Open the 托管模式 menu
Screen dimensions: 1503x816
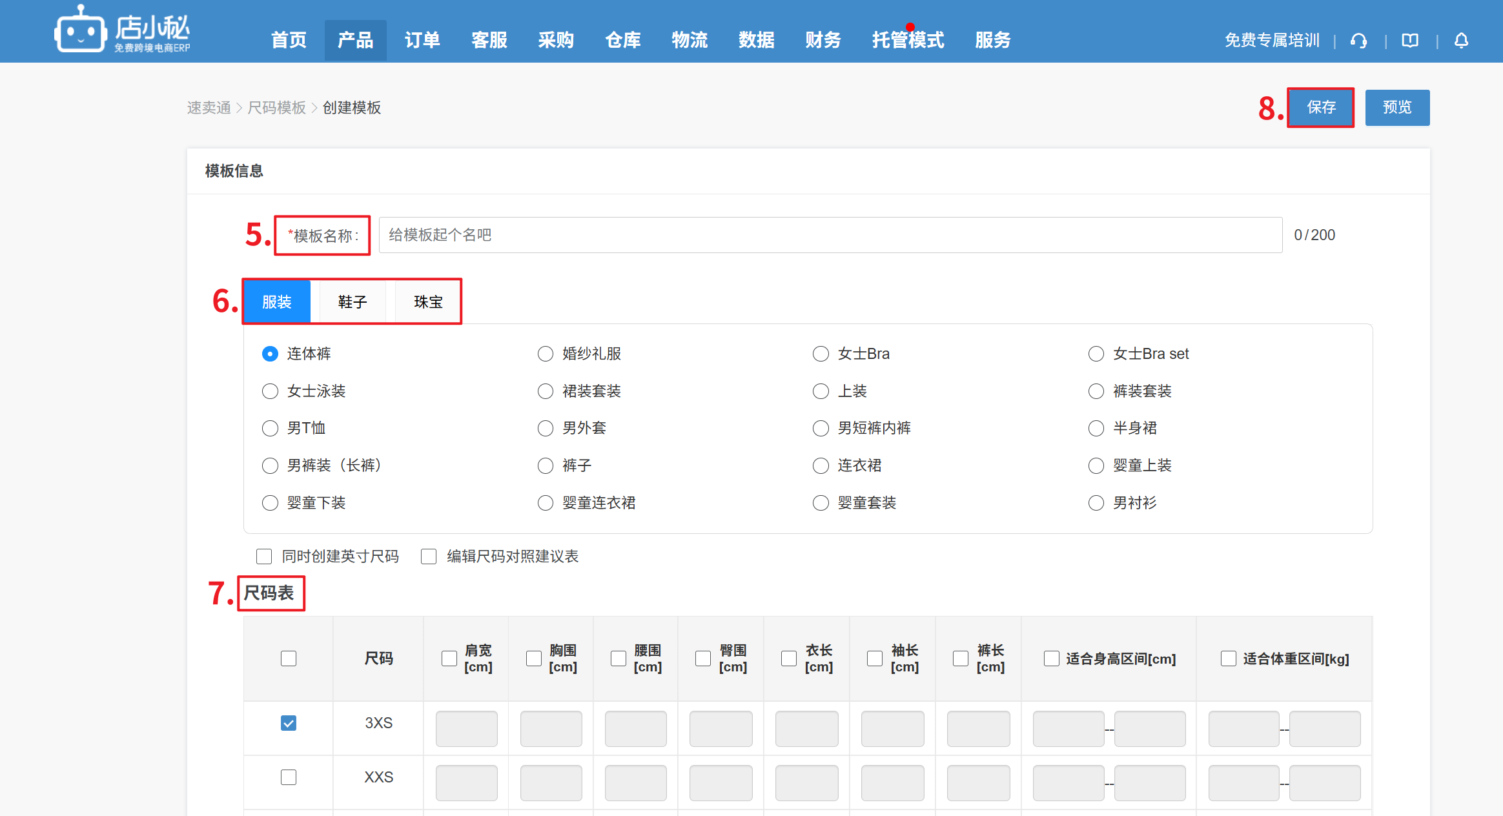point(908,40)
